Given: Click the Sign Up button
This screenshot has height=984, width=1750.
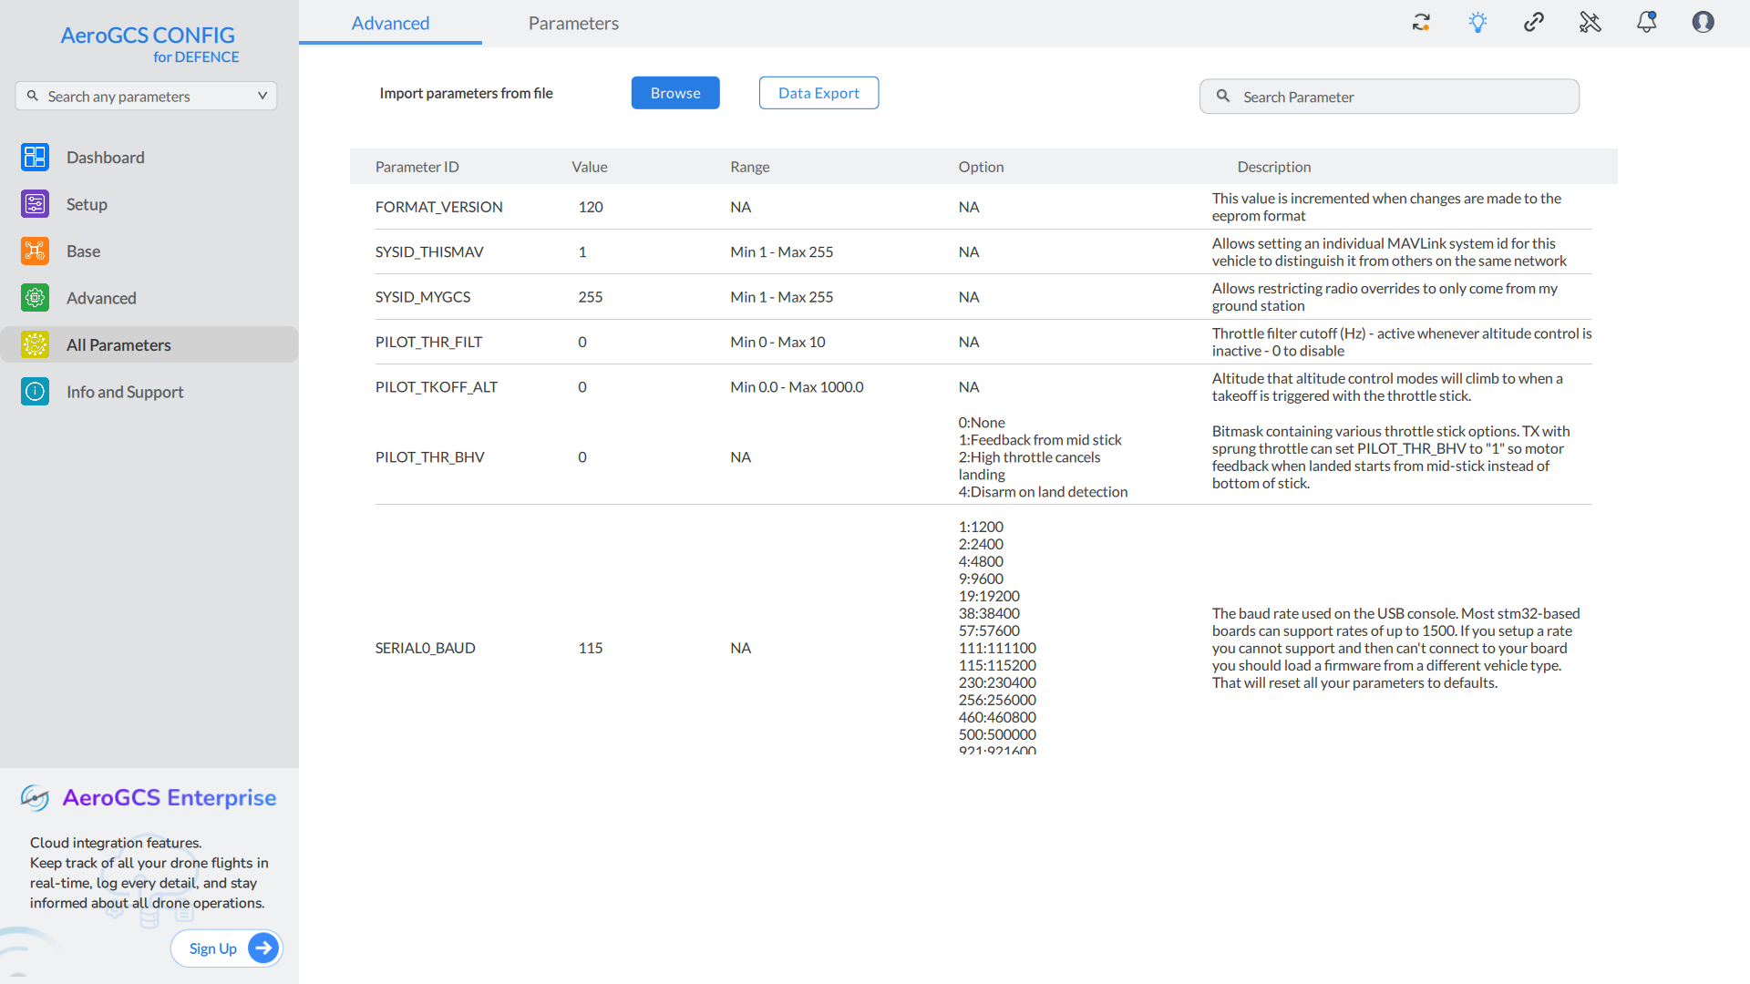Looking at the screenshot, I should pos(227,948).
